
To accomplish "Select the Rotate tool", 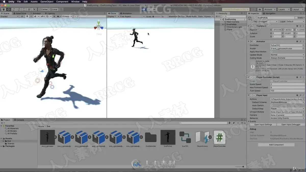I will point(14,9).
